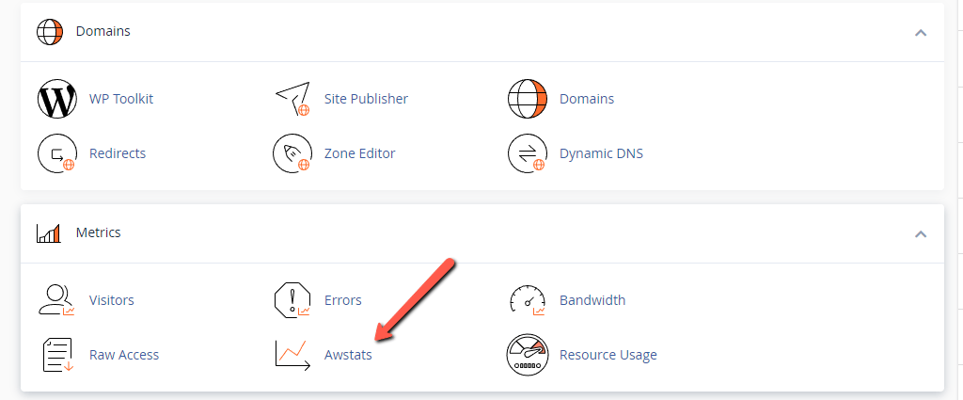The height and width of the screenshot is (400, 963).
Task: Open the Awstats text link
Action: [x=348, y=355]
